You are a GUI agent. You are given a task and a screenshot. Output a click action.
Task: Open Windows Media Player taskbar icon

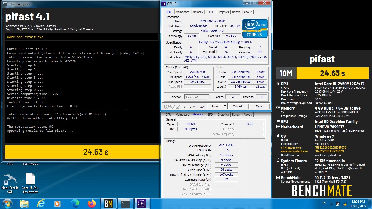58,204
